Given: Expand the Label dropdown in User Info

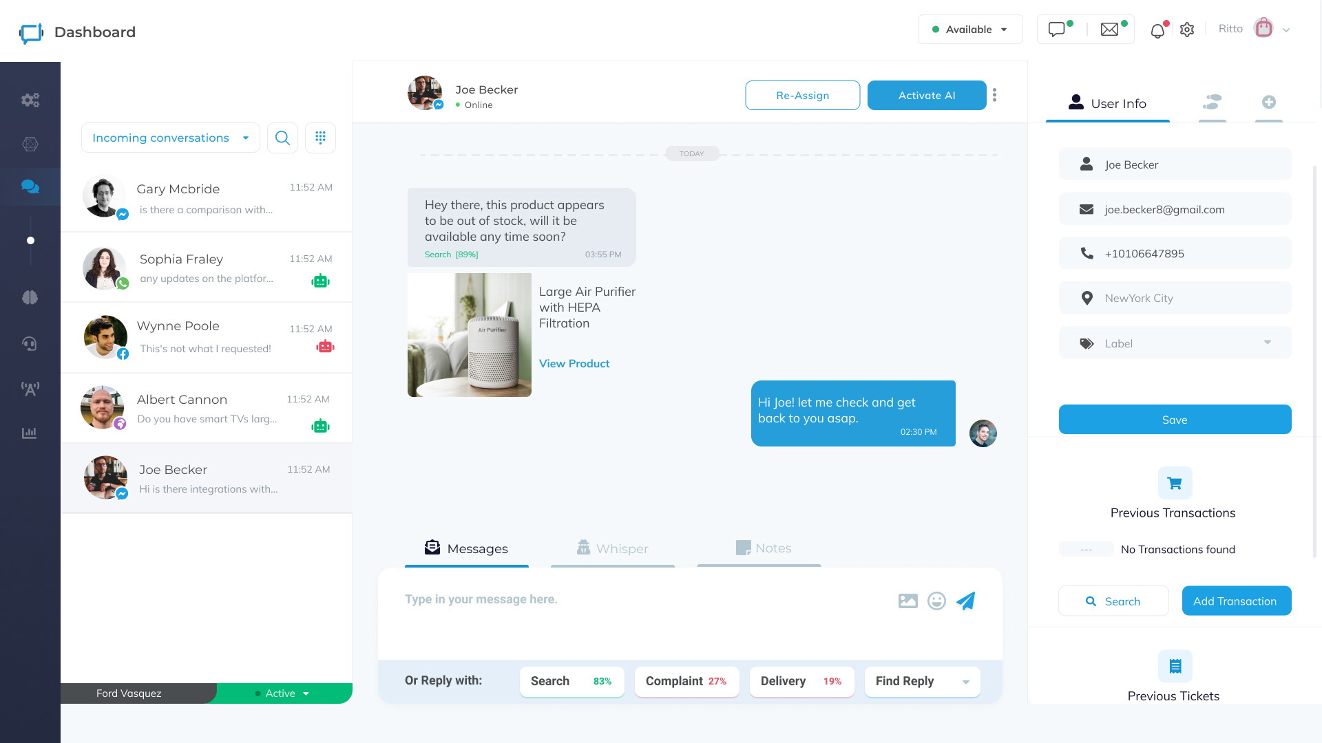Looking at the screenshot, I should pyautogui.click(x=1268, y=343).
